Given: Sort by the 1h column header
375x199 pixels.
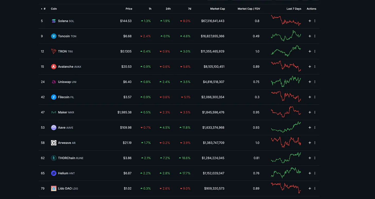Looking at the screenshot, I should pos(150,9).
